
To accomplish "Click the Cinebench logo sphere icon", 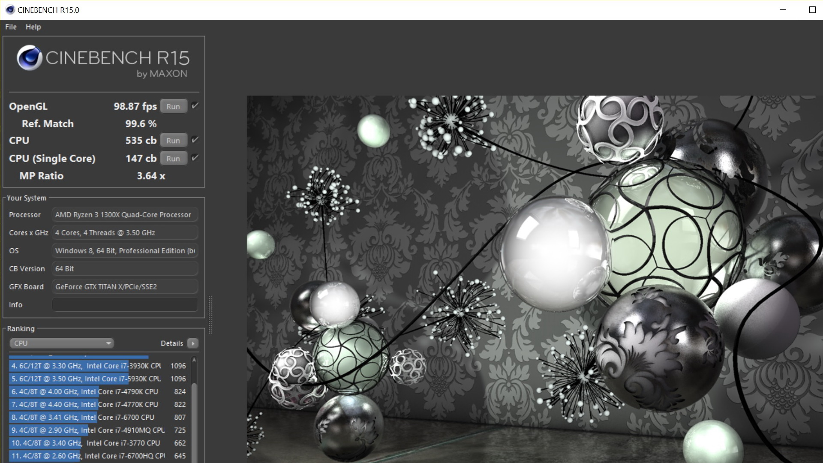I will click(x=29, y=57).
